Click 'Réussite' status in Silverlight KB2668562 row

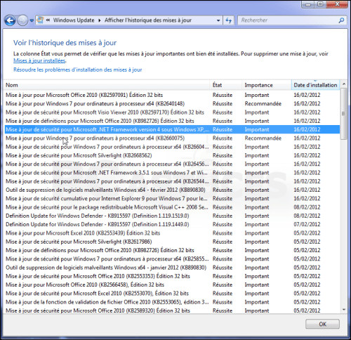(223, 155)
